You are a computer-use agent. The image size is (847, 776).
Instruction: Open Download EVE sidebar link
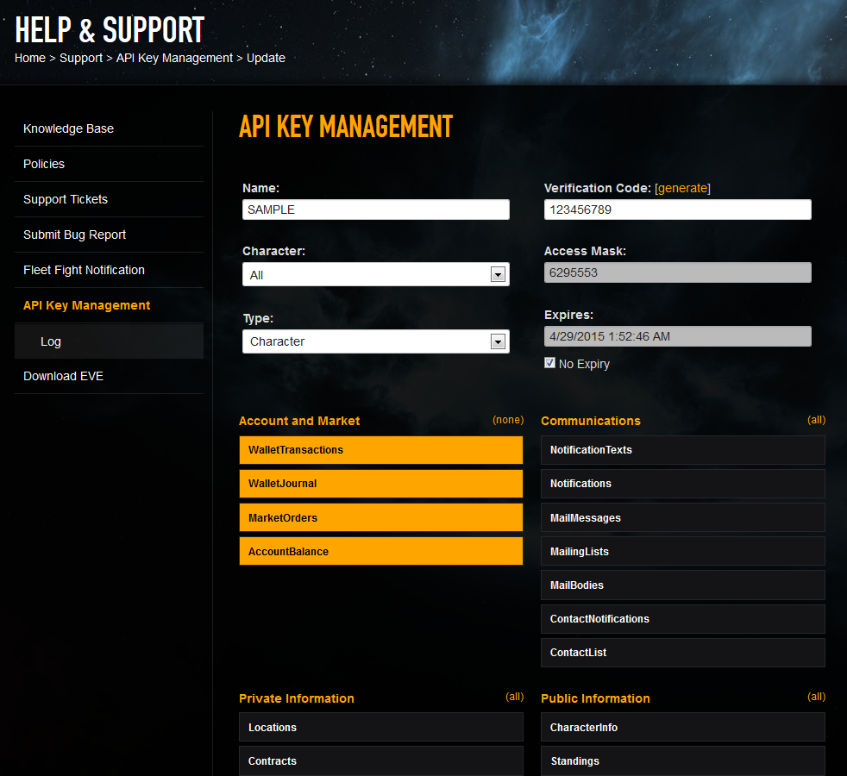tap(64, 376)
